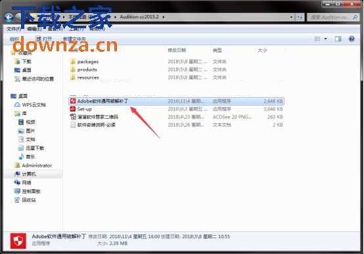
Task: Open the view options dropdown arrow
Action: [x=325, y=39]
